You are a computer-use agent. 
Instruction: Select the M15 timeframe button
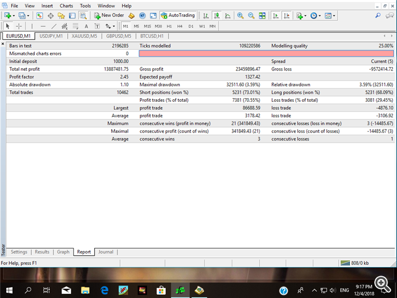click(x=147, y=26)
